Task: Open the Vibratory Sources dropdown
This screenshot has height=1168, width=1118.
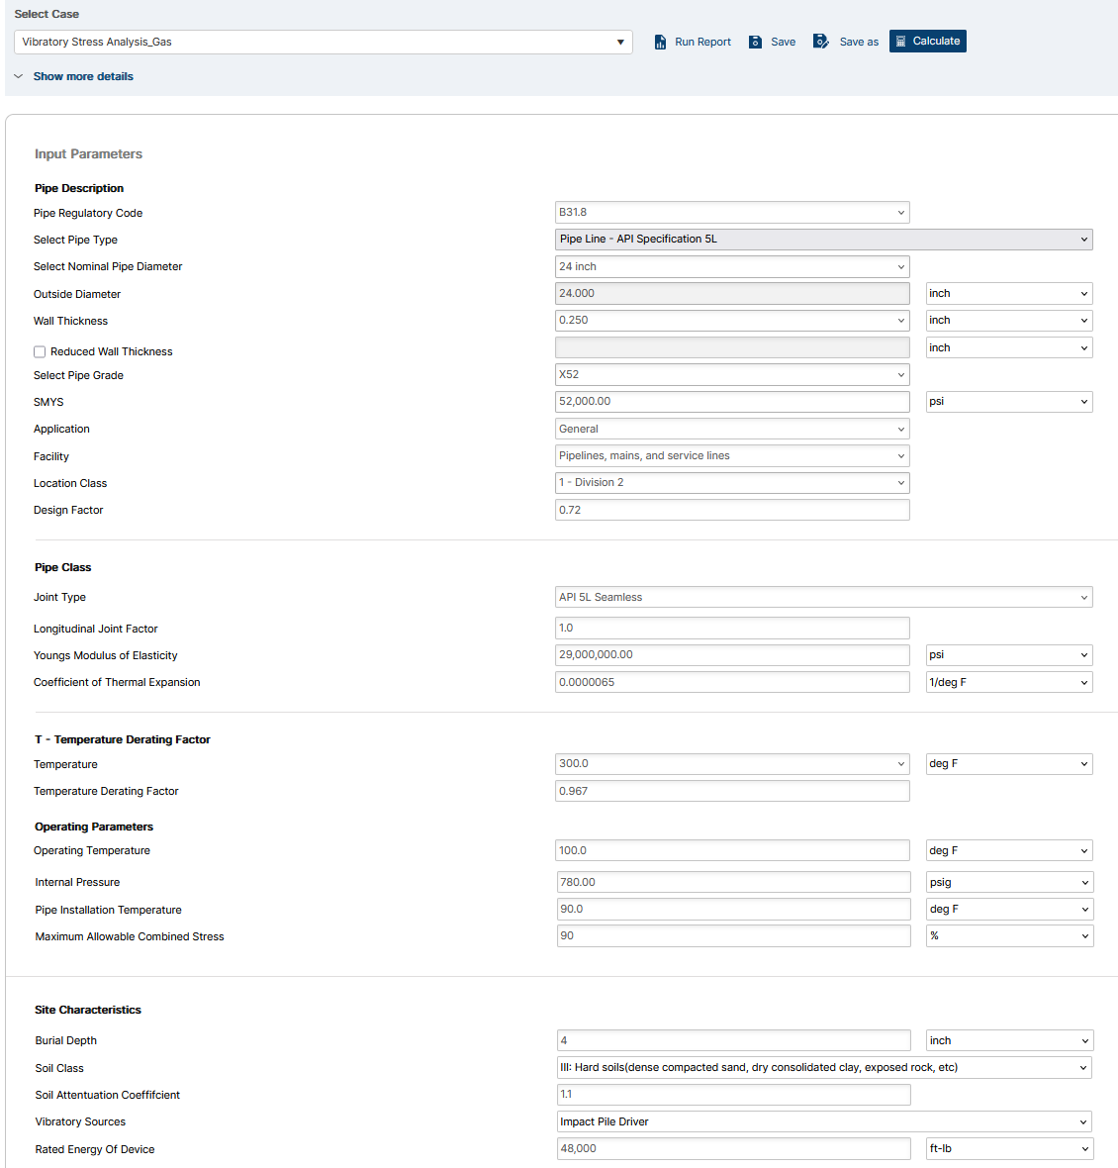Action: 823,1121
